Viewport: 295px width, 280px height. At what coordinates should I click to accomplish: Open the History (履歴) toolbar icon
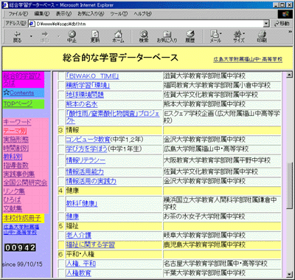click(190, 37)
